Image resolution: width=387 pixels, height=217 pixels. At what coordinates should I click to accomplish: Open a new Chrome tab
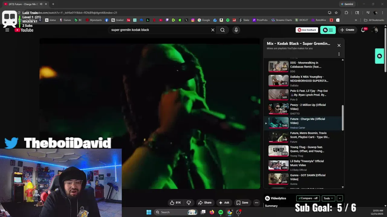53,4
